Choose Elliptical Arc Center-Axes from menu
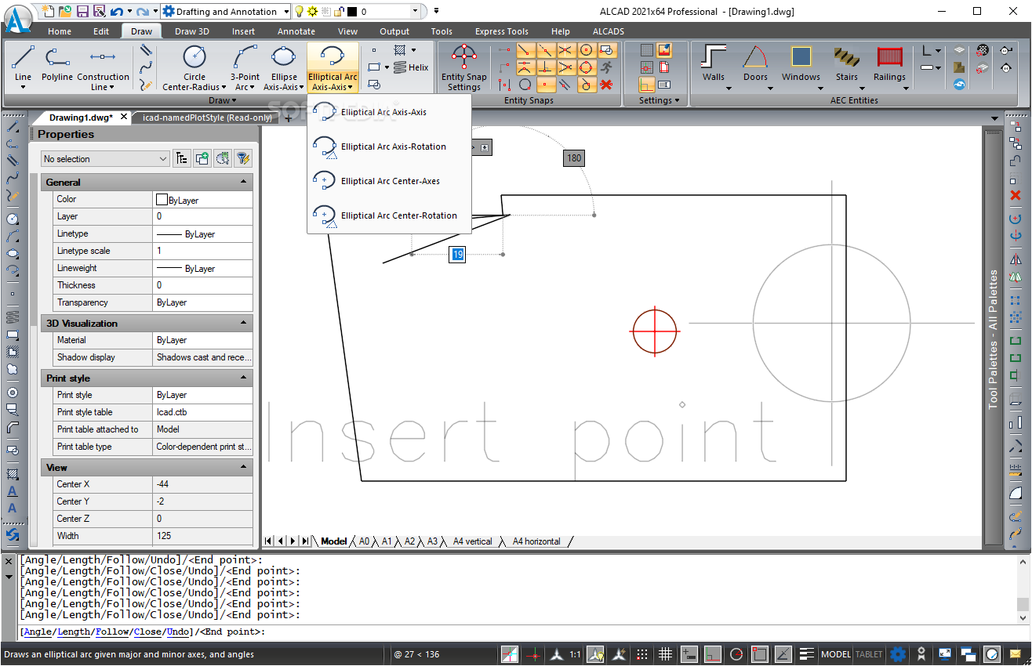The width and height of the screenshot is (1032, 666). coord(390,181)
